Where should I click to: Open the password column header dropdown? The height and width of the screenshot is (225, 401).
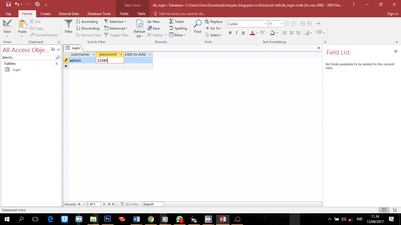[x=121, y=54]
